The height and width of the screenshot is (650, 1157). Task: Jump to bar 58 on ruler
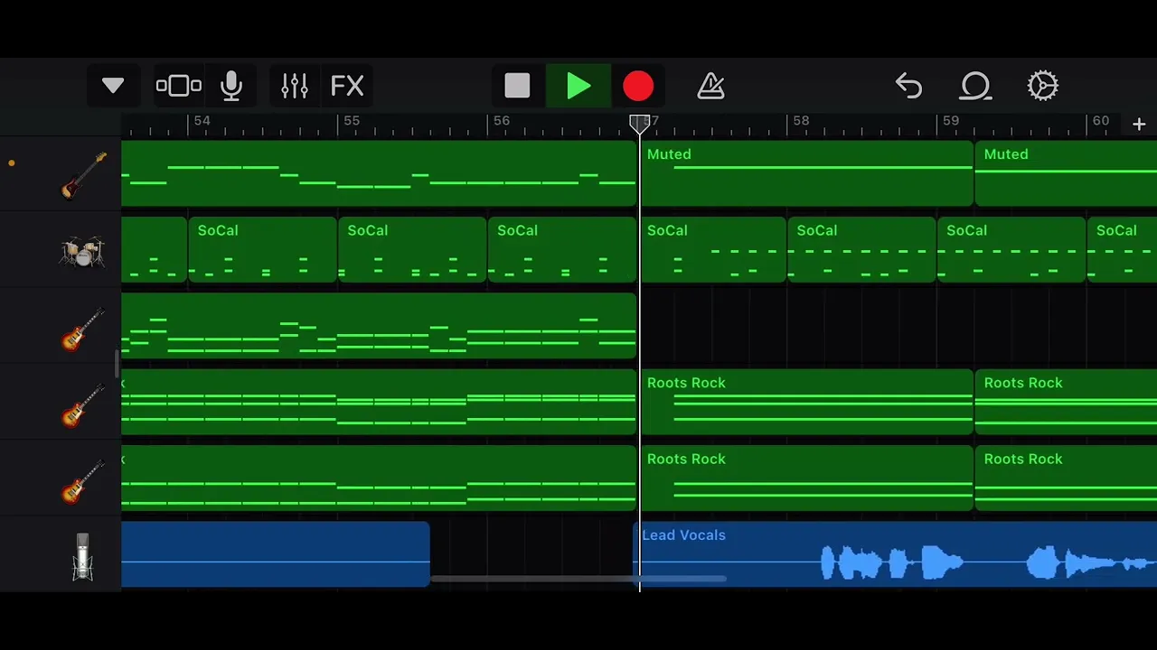pyautogui.click(x=801, y=121)
